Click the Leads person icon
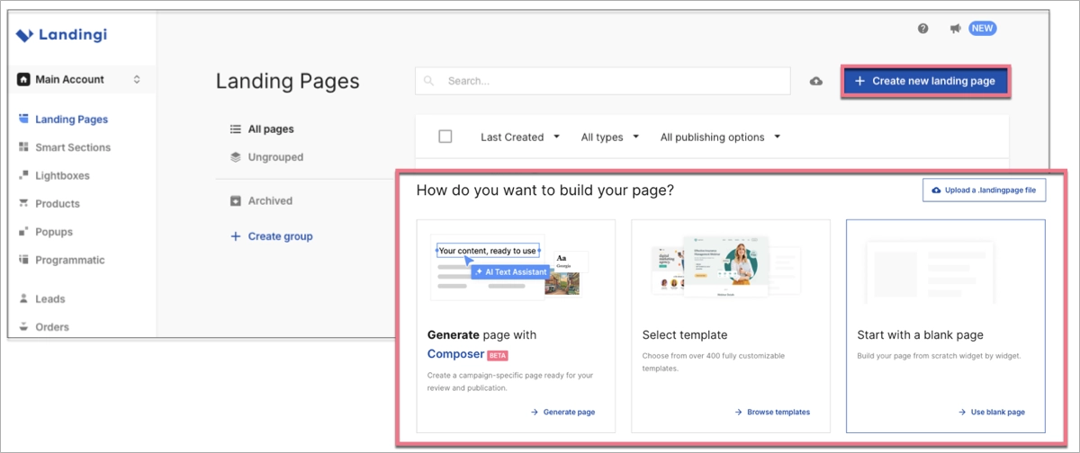 point(24,298)
